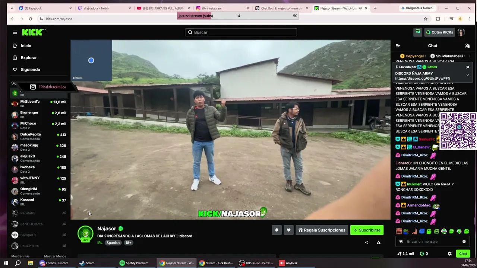Open Windows Start menu

7,263
